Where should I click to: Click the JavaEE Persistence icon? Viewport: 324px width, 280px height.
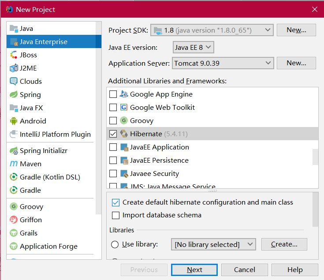pyautogui.click(x=124, y=161)
